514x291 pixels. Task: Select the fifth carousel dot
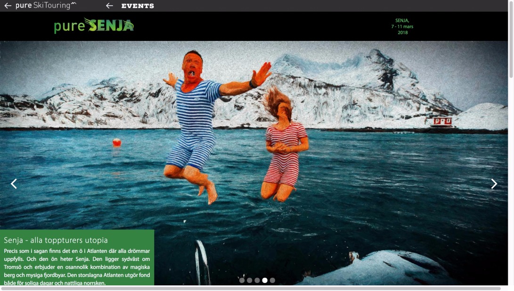272,280
